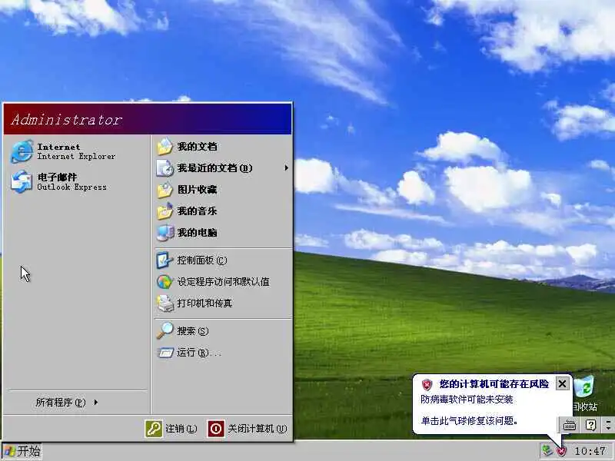The width and height of the screenshot is (615, 461).
Task: Click the 防病毒软件可能未安装 message
Action: pyautogui.click(x=467, y=400)
